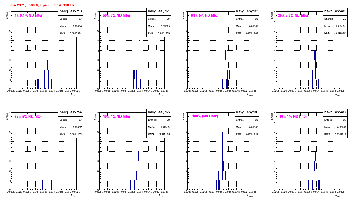Click the Events y-axis label of havg_asym2

point(184,15)
